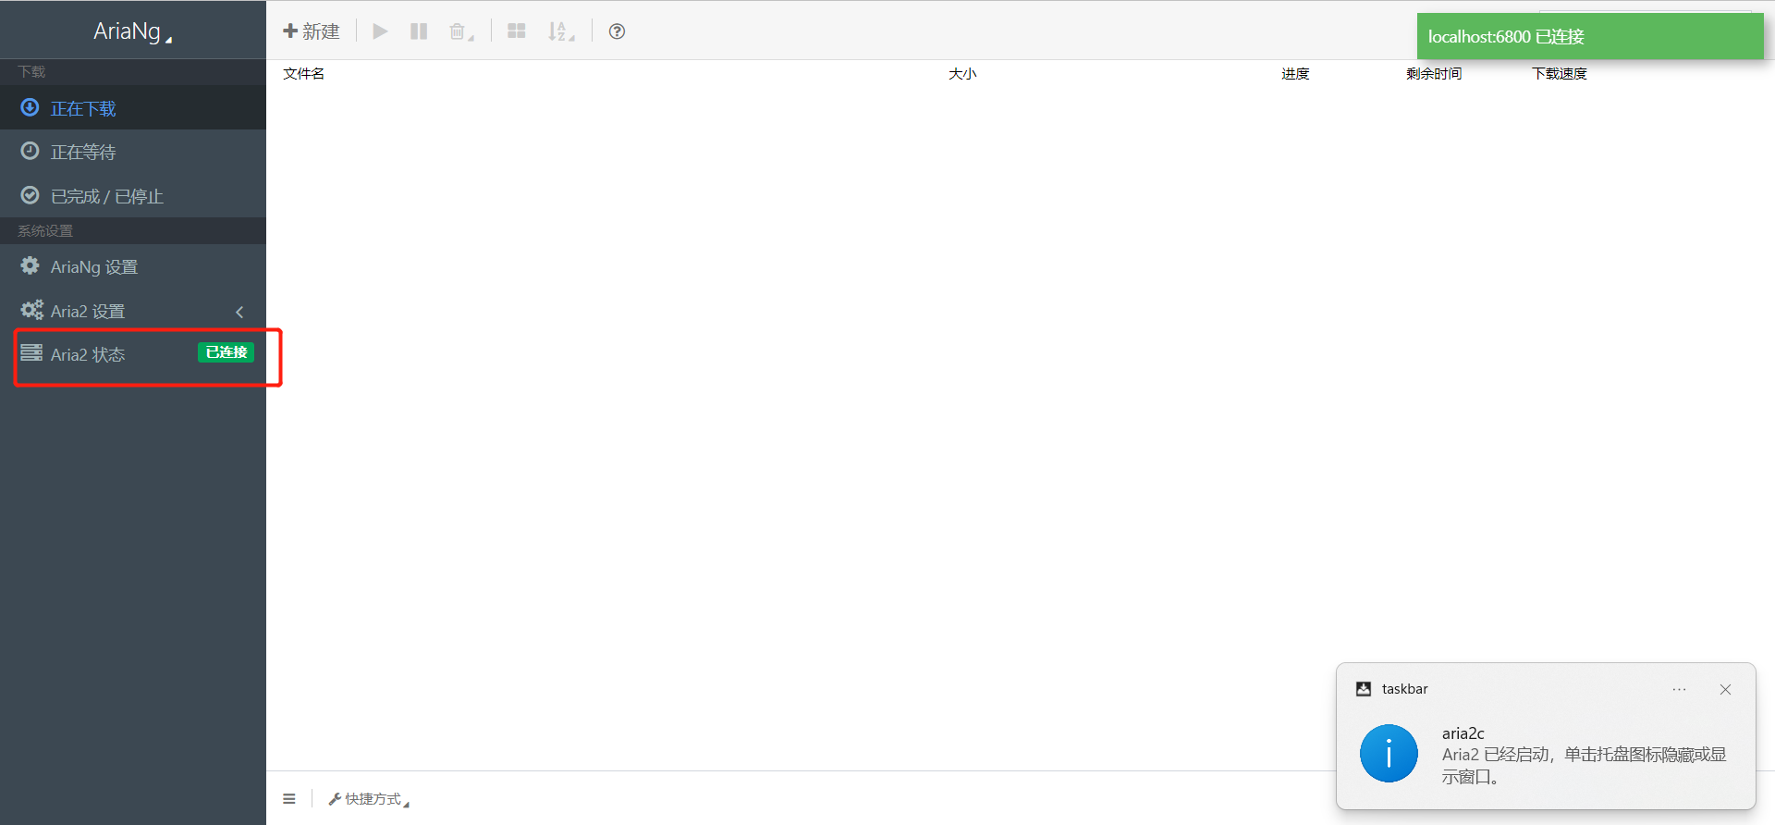Screen dimensions: 1775x825
Task: Expand Aria2 设置 submenu
Action: click(133, 311)
